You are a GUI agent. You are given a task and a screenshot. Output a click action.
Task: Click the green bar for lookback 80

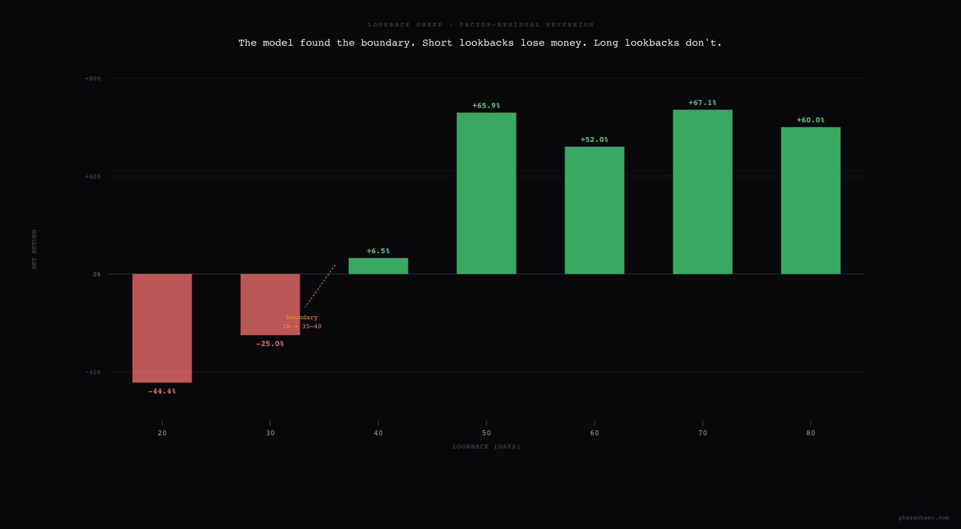click(811, 201)
